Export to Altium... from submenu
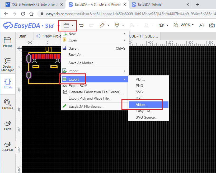The image size is (216, 173). pyautogui.click(x=148, y=105)
